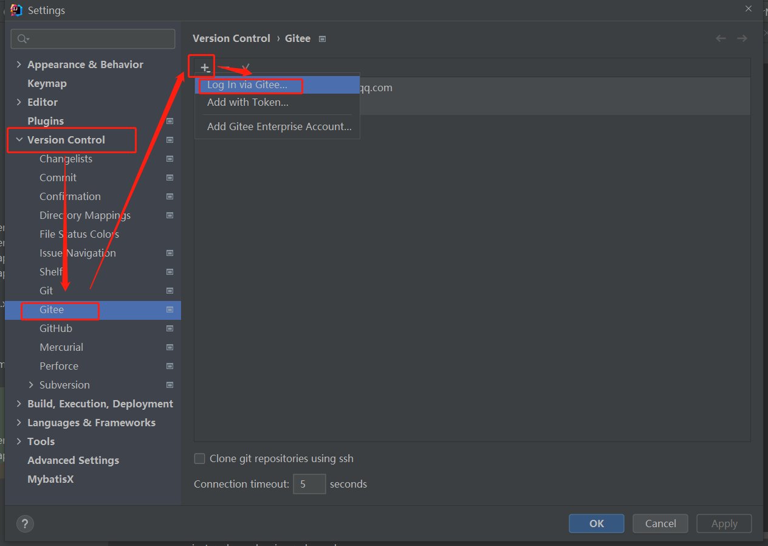
Task: Choose Add Gitee Enterprise Account menu item
Action: tap(277, 126)
